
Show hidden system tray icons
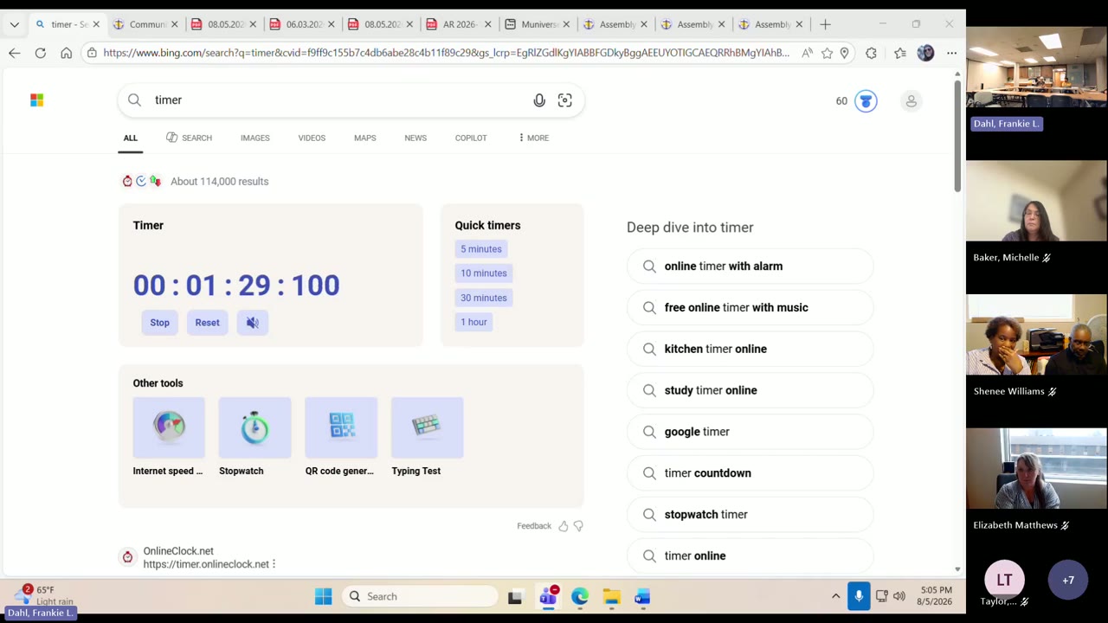tap(835, 596)
